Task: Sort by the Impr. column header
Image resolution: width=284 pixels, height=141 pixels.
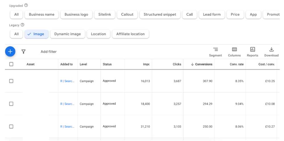Action: tap(146, 64)
